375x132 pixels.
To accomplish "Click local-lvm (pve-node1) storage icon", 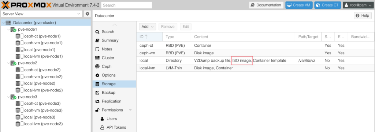I will (x=19, y=57).
